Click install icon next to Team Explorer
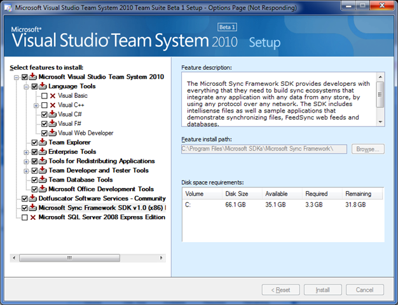 coord(43,142)
